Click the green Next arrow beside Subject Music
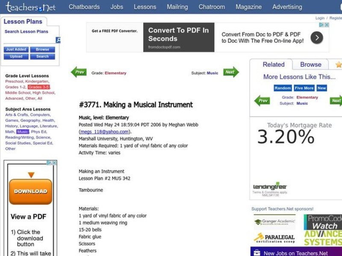This screenshot has height=256, width=342. (230, 72)
